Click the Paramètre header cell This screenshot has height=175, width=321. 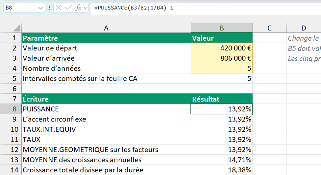pyautogui.click(x=106, y=38)
